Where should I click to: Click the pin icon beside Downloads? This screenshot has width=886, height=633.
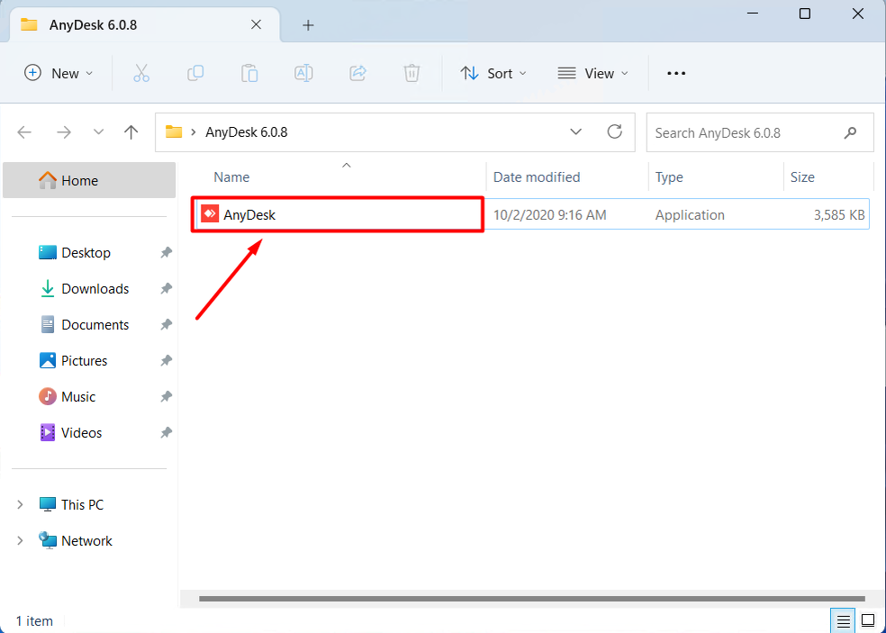click(x=166, y=289)
